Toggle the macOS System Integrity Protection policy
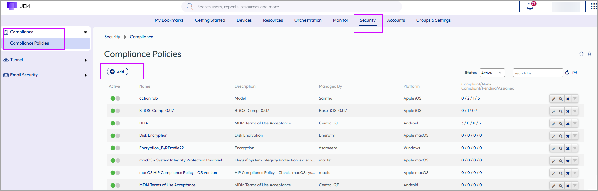The width and height of the screenshot is (598, 191). coord(115,160)
